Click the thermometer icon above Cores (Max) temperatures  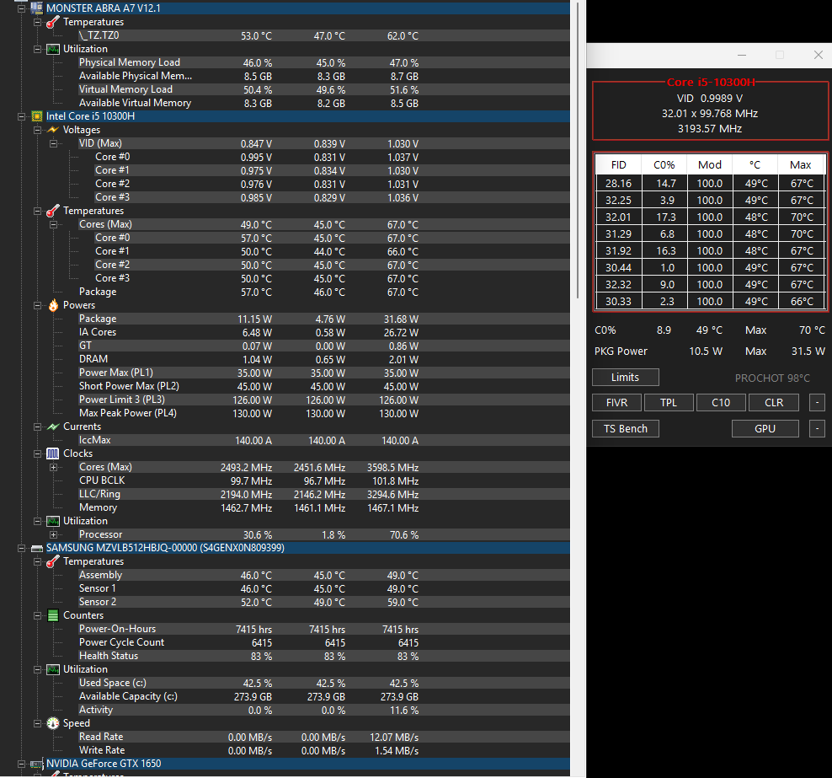[52, 211]
